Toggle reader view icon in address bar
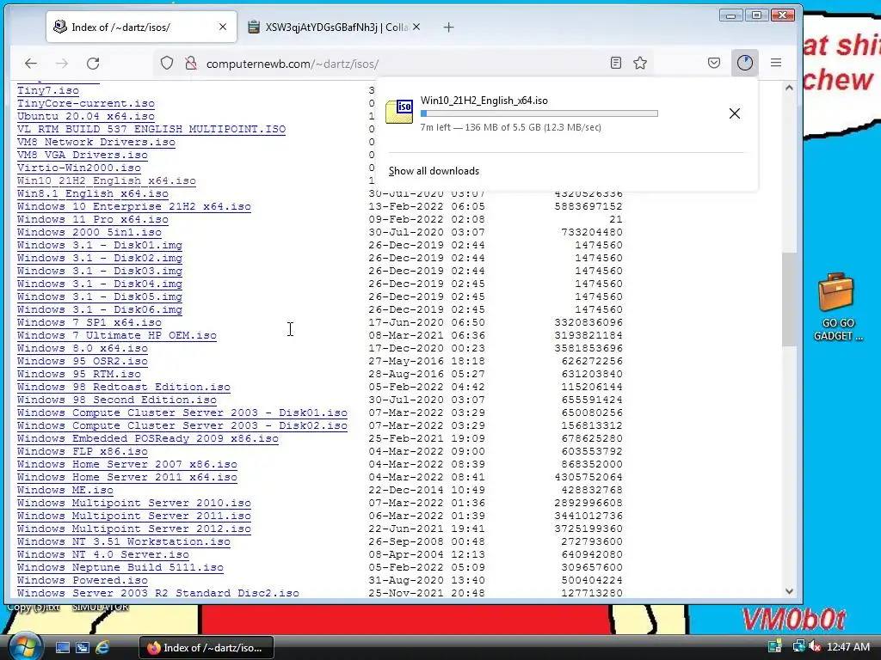Screen dimensions: 881x660 click(616, 63)
